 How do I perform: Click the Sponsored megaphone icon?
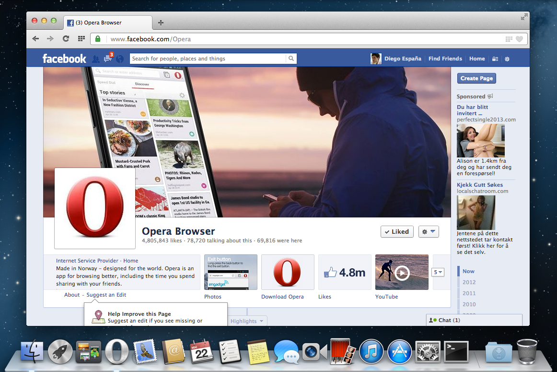click(490, 96)
